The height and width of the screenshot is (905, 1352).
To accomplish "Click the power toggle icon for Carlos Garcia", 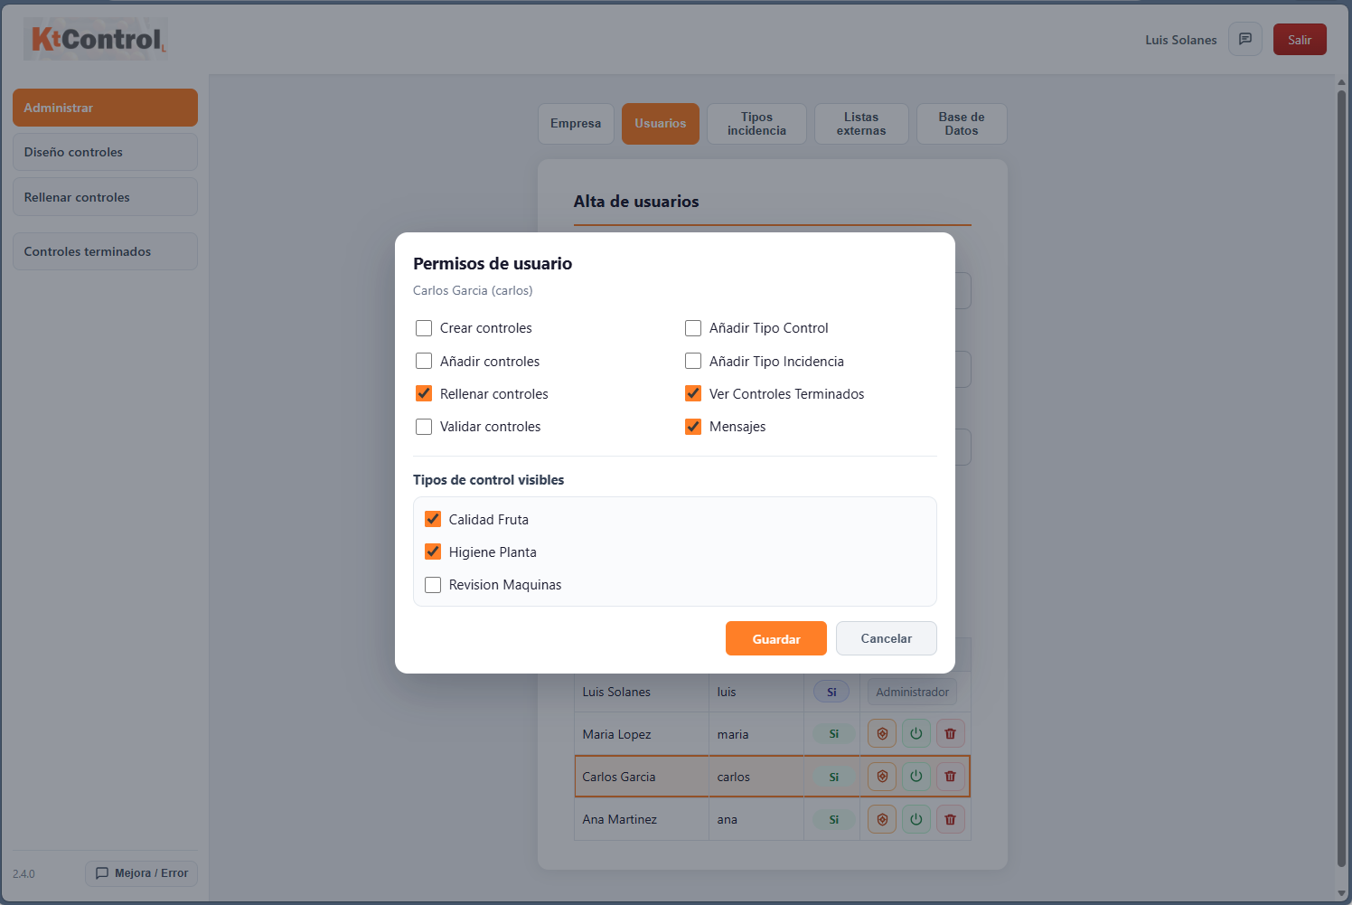I will point(915,776).
